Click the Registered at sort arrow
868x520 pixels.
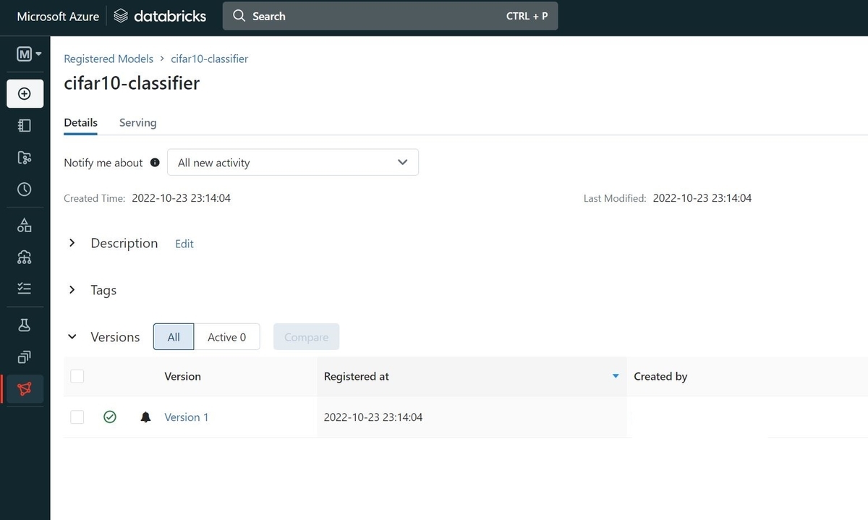point(616,376)
